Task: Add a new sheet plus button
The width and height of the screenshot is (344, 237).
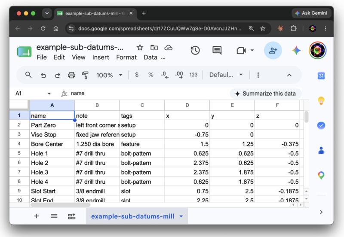Action: pyautogui.click(x=37, y=216)
